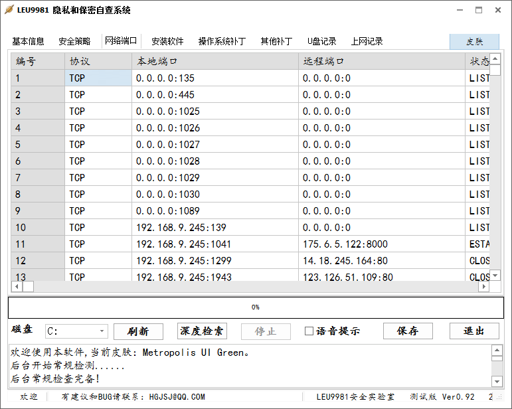Expand the 磁盘 drive dropdown

pos(102,331)
